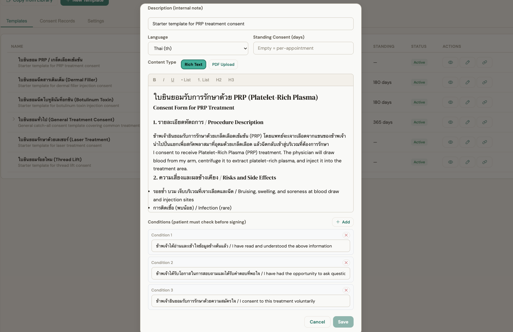
Task: Insert a bulleted list in the editor
Action: [186, 80]
